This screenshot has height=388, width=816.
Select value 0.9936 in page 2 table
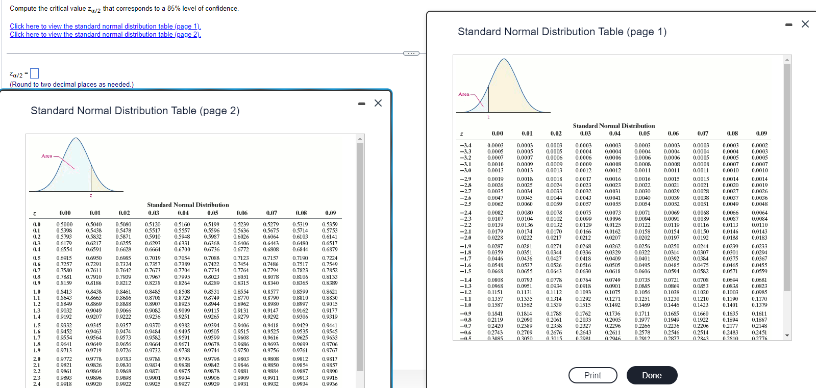click(330, 384)
